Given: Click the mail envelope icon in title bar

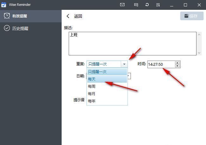Looking at the screenshot, I should point(122,5).
